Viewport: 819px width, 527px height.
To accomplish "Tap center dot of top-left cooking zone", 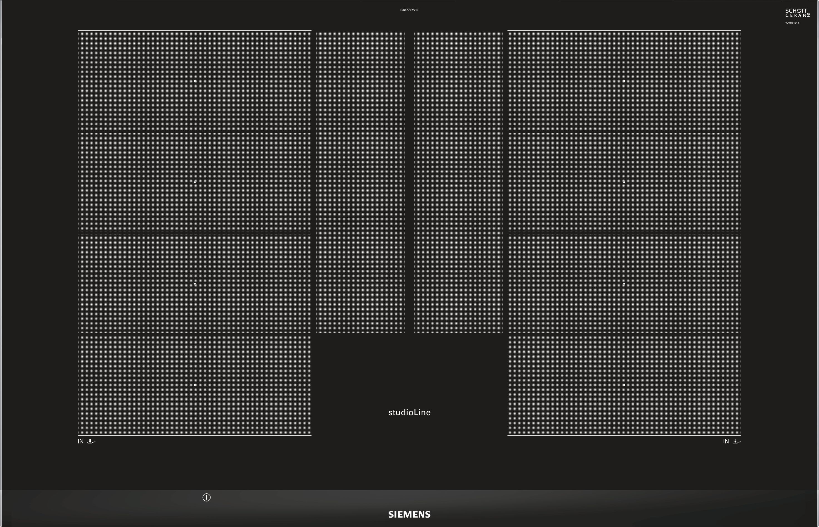I will [195, 81].
